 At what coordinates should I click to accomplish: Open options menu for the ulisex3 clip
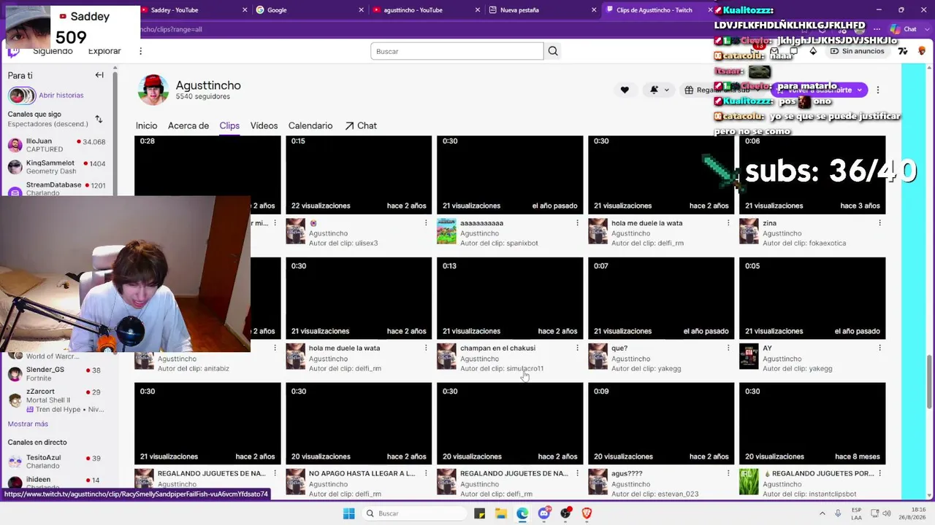(426, 223)
